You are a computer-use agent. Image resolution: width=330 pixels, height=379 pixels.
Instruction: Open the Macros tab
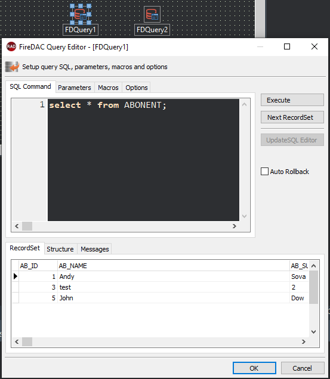(x=108, y=88)
